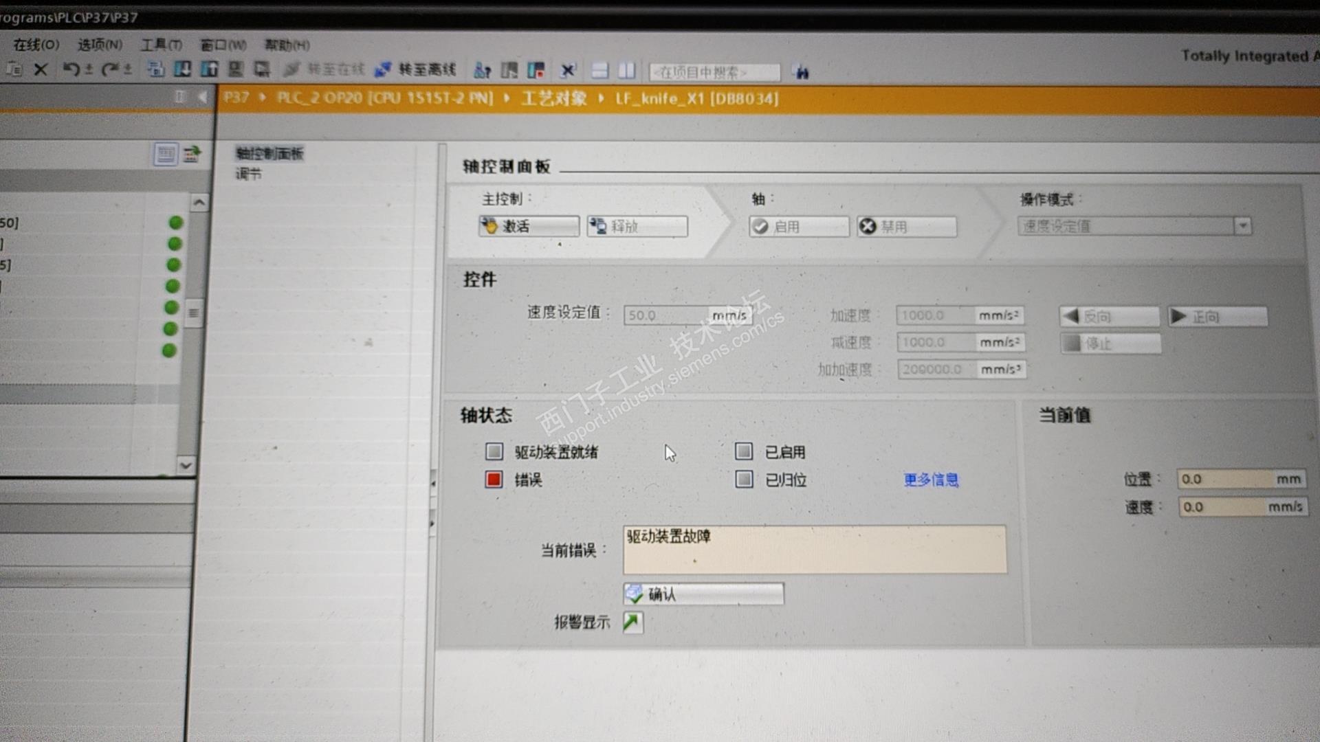Viewport: 1320px width, 742px height.
Task: Click the upload from device toolbar icon
Action: coord(209,69)
